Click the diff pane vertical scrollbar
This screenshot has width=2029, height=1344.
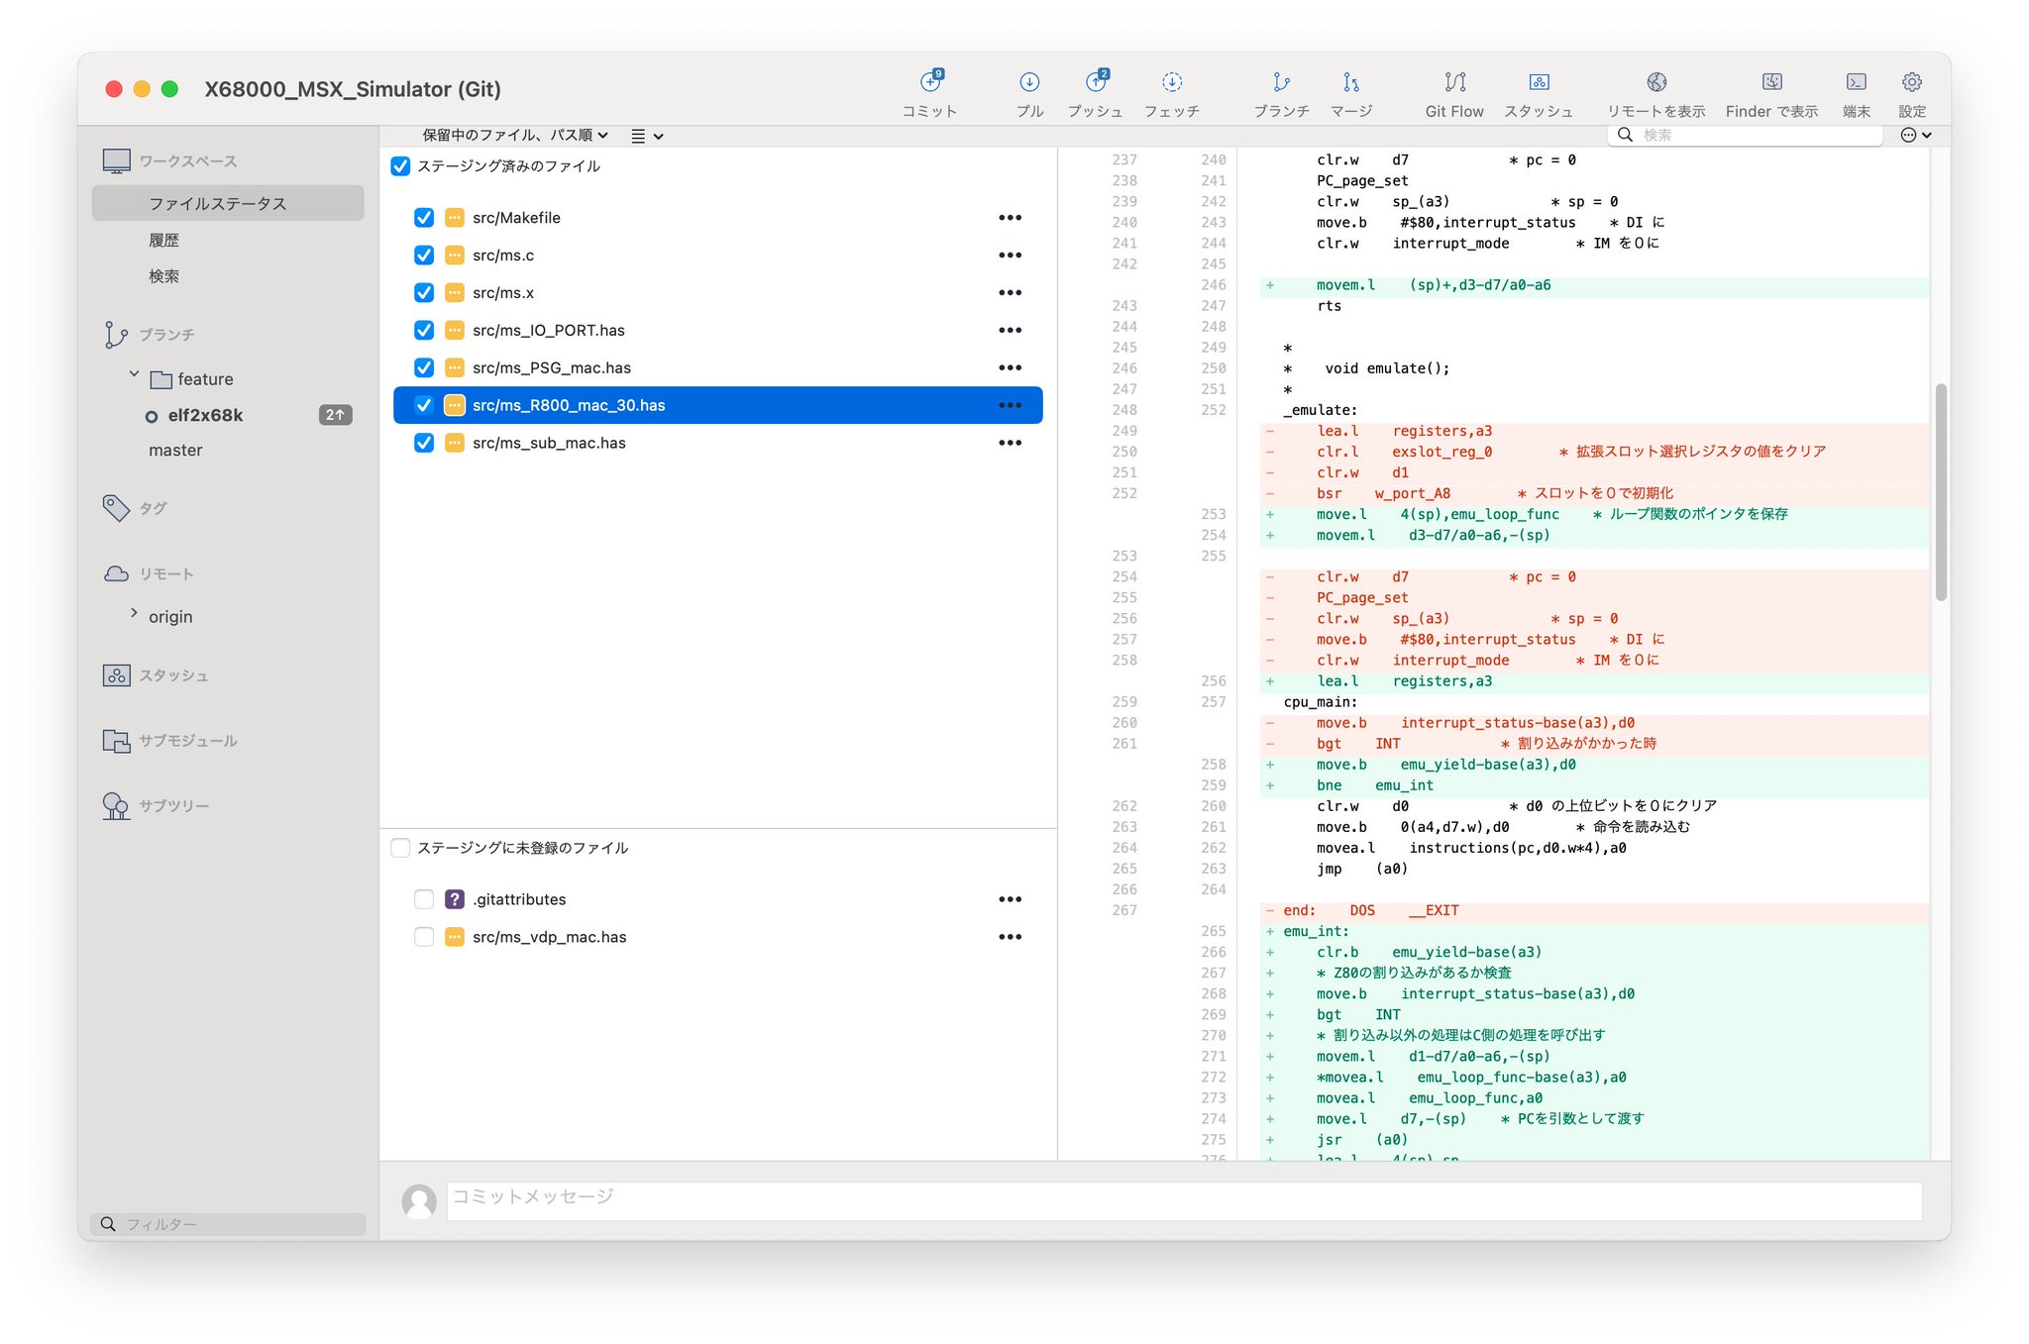click(1941, 492)
